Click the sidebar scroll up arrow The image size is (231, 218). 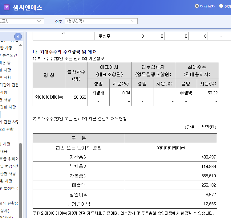[20, 45]
